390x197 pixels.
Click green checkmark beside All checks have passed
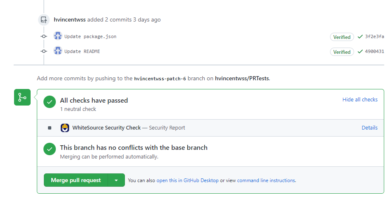click(50, 102)
